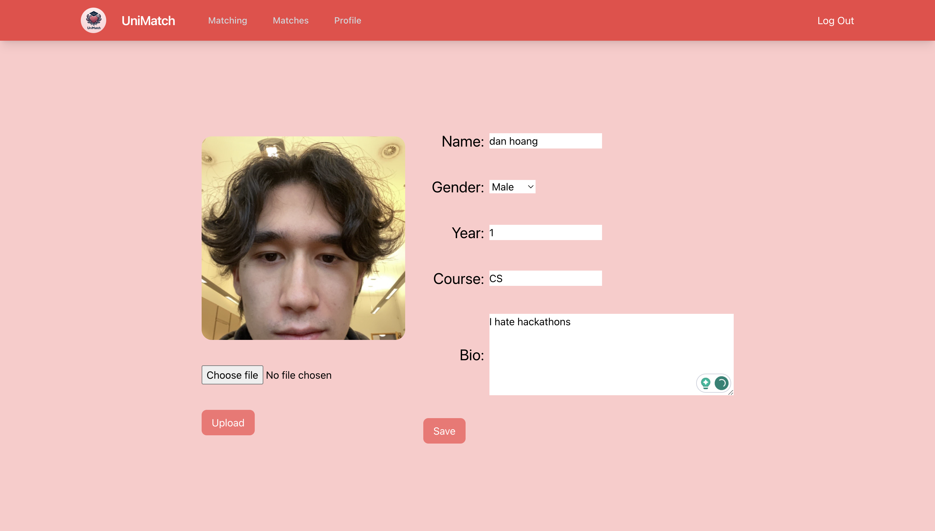This screenshot has height=531, width=935.
Task: Switch to the Profile nav item
Action: [348, 20]
